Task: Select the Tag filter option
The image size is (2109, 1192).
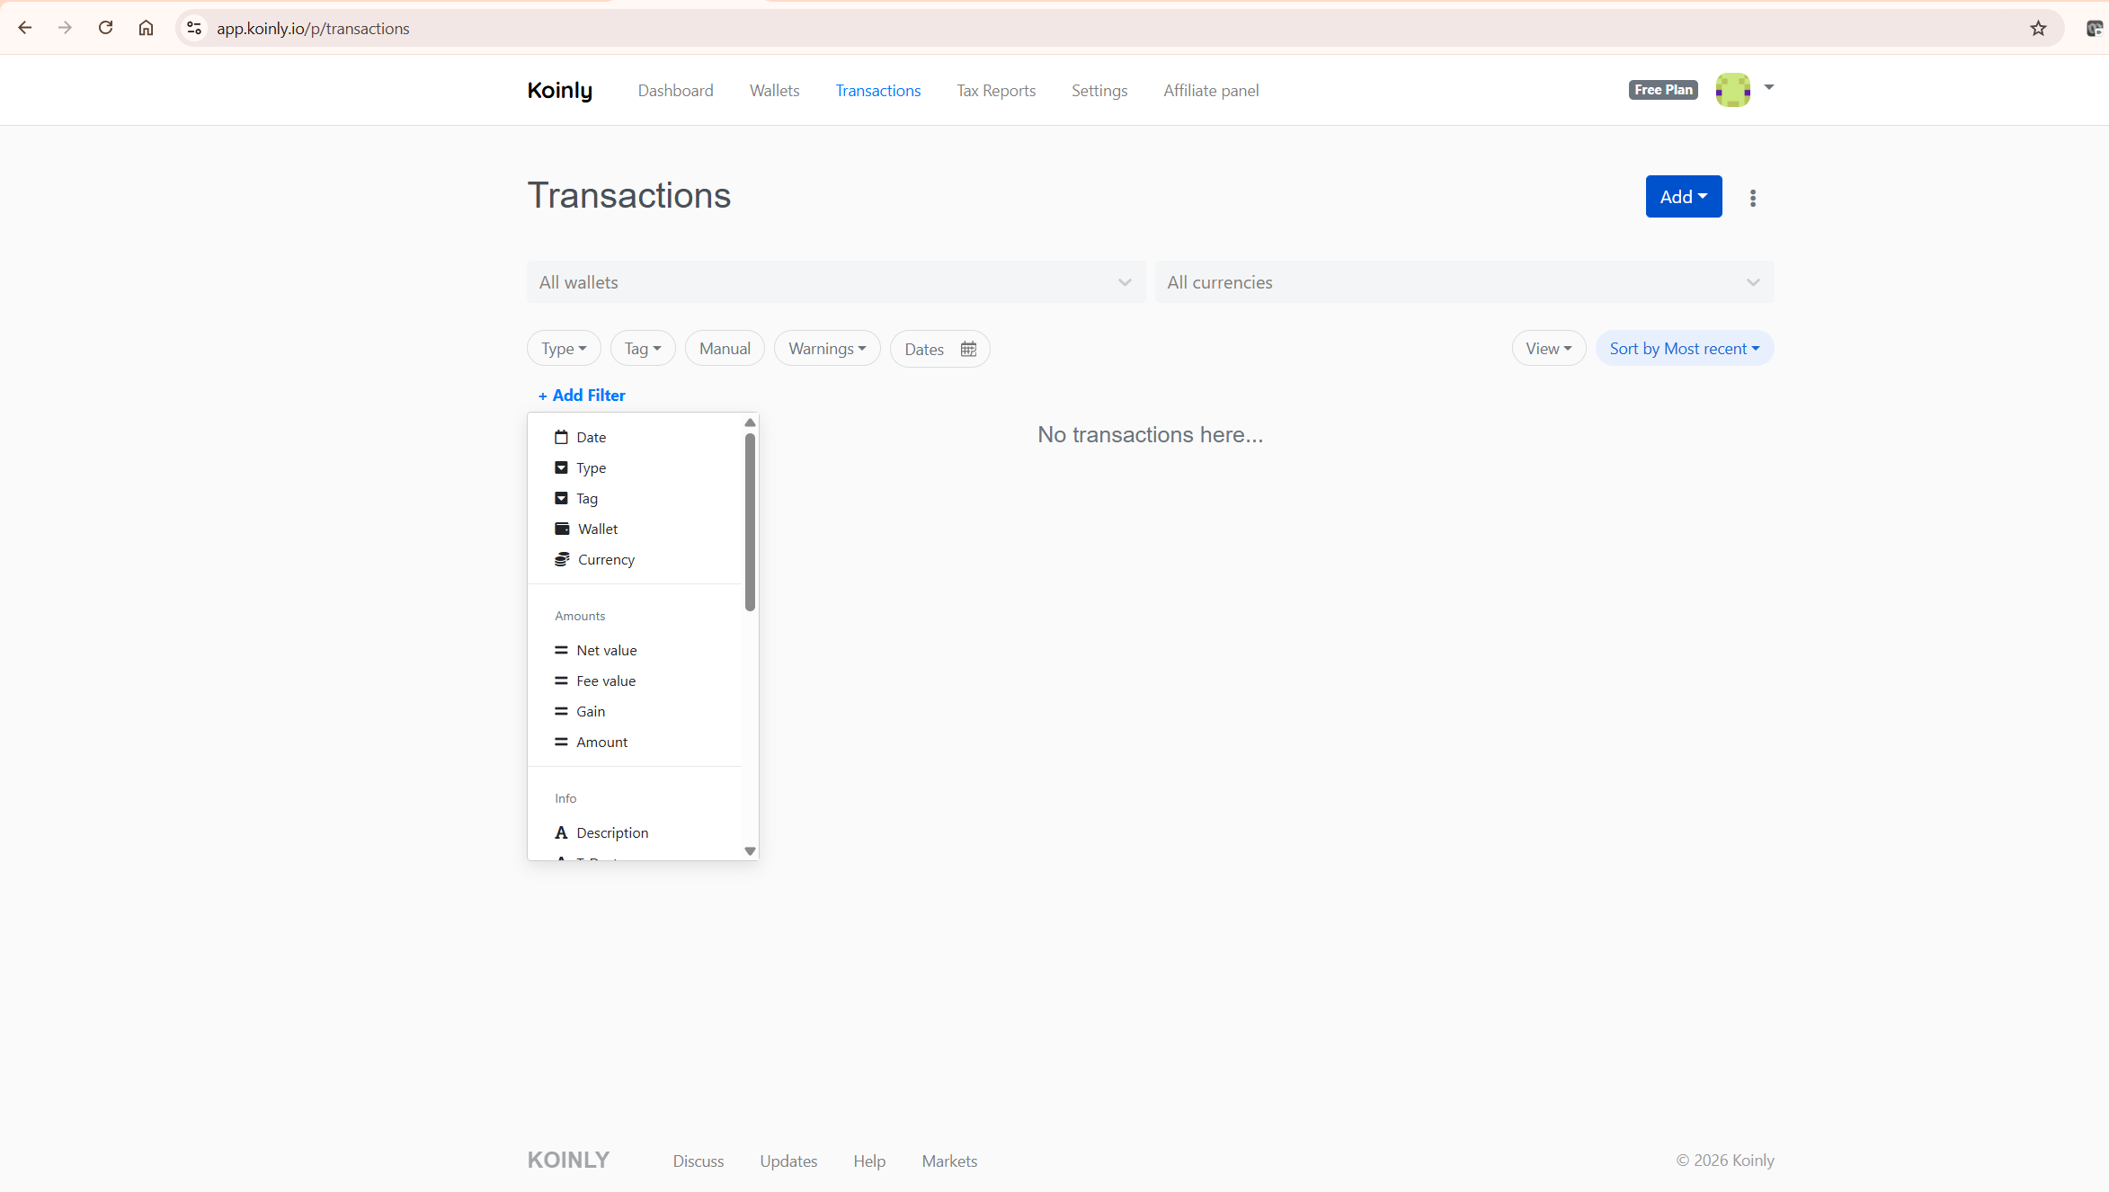Action: (586, 498)
